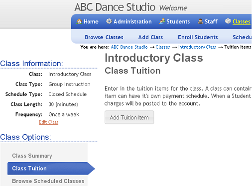Click the ABC Dance Studio title
Viewport: 252px width, 186px height.
(x=115, y=7)
